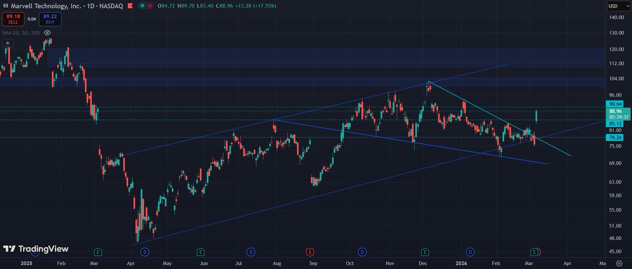Image resolution: width=632 pixels, height=269 pixels.
Task: Click the 104.00 price axis label
Action: click(616, 78)
